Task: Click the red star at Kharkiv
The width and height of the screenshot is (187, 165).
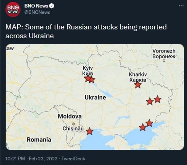Action: click(138, 85)
